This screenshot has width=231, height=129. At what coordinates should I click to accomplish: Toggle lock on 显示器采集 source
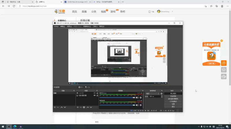pyautogui.click(x=97, y=95)
